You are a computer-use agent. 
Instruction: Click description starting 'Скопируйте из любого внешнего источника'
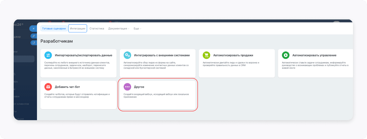point(77,65)
